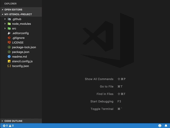This screenshot has width=170, height=128.
Task: Select the src folder name
Action: (14, 29)
